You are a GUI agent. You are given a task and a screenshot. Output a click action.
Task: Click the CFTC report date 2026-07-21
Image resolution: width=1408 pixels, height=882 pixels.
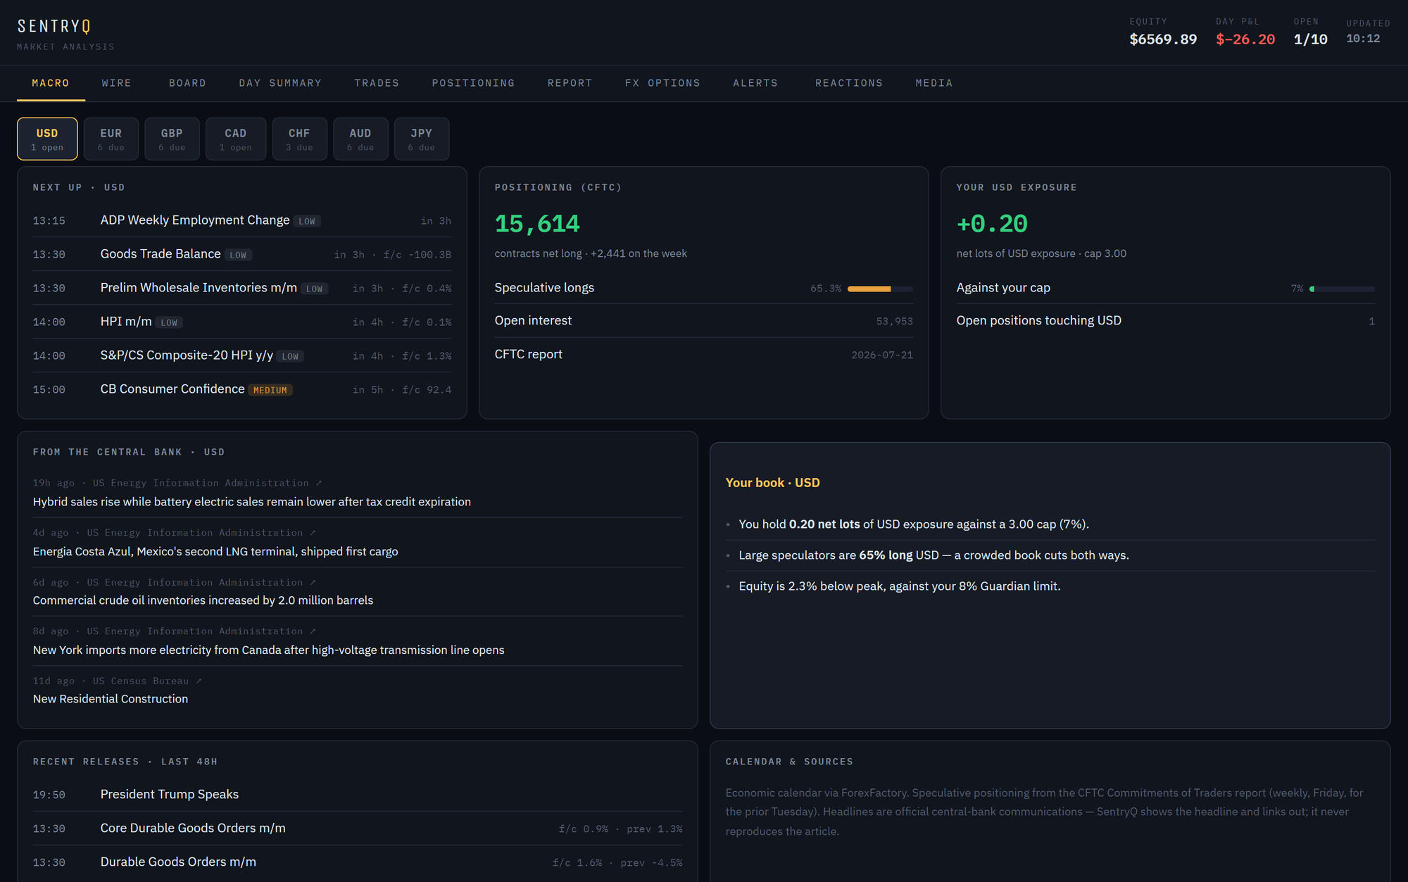pyautogui.click(x=882, y=355)
